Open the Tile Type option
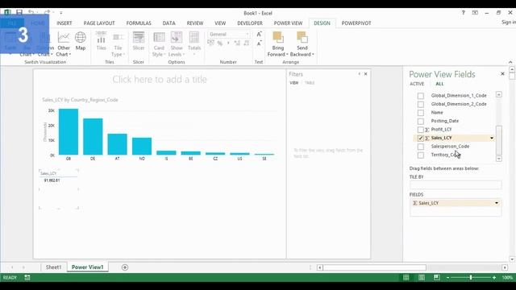This screenshot has height=290, width=516. (118, 44)
